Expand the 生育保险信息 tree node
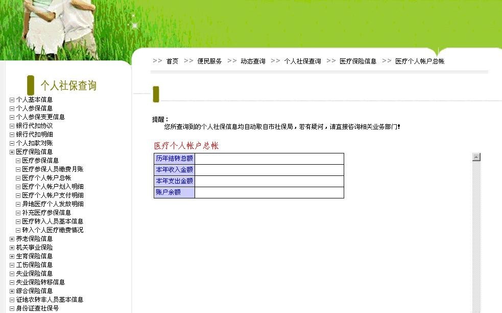Image resolution: width=502 pixels, height=313 pixels. (x=12, y=256)
